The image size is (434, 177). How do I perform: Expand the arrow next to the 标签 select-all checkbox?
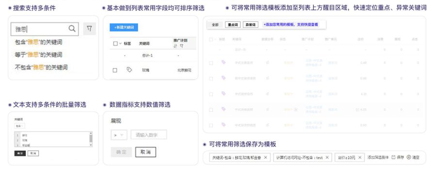(120, 44)
